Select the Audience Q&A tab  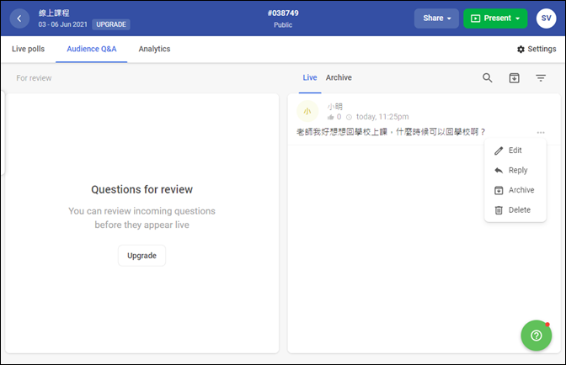point(92,49)
